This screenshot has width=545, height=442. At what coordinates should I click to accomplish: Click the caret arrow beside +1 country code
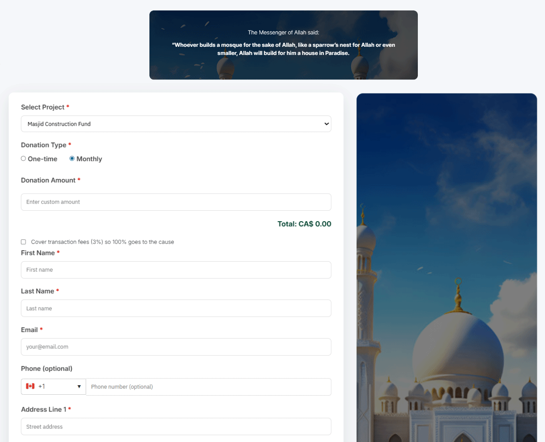79,387
